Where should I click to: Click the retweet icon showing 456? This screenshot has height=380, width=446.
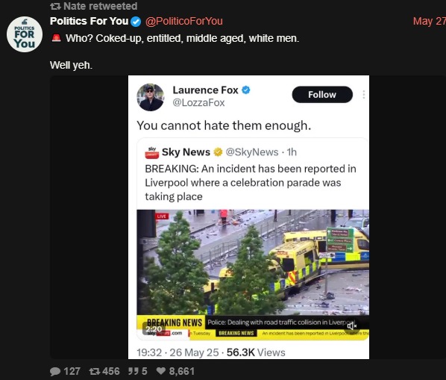(94, 371)
